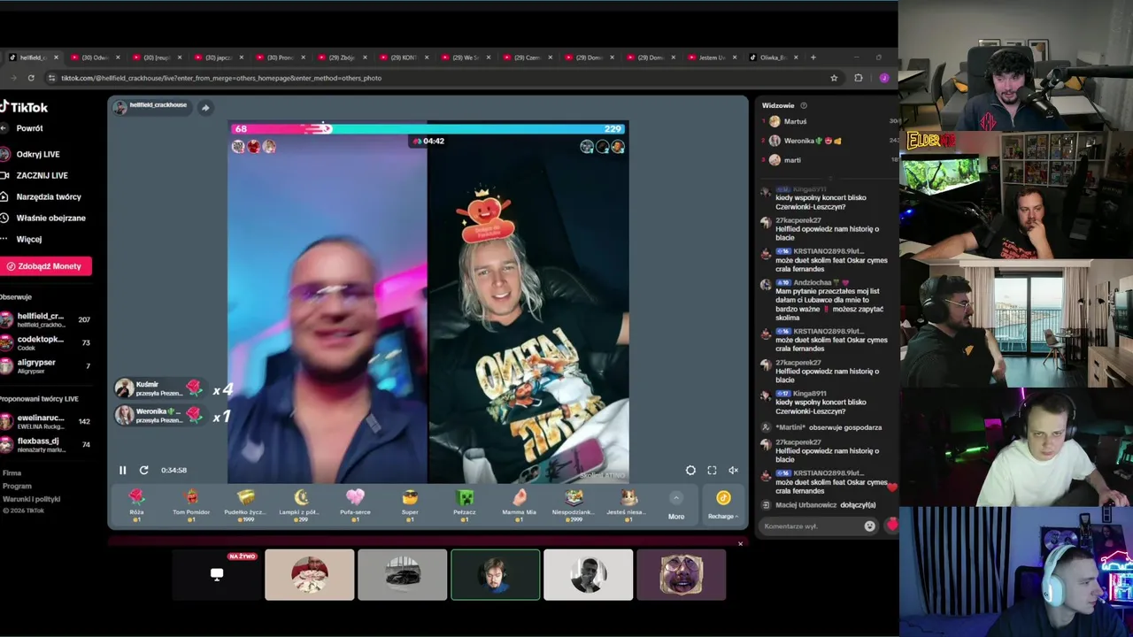
Task: Go to TikTok home logo
Action: coord(24,107)
